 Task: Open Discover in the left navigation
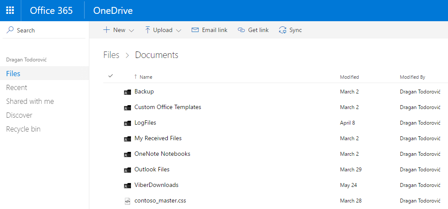(x=19, y=115)
